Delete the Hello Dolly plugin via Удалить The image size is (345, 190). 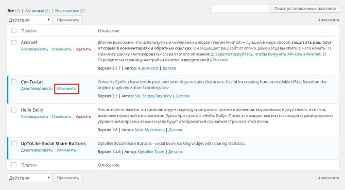(83, 116)
